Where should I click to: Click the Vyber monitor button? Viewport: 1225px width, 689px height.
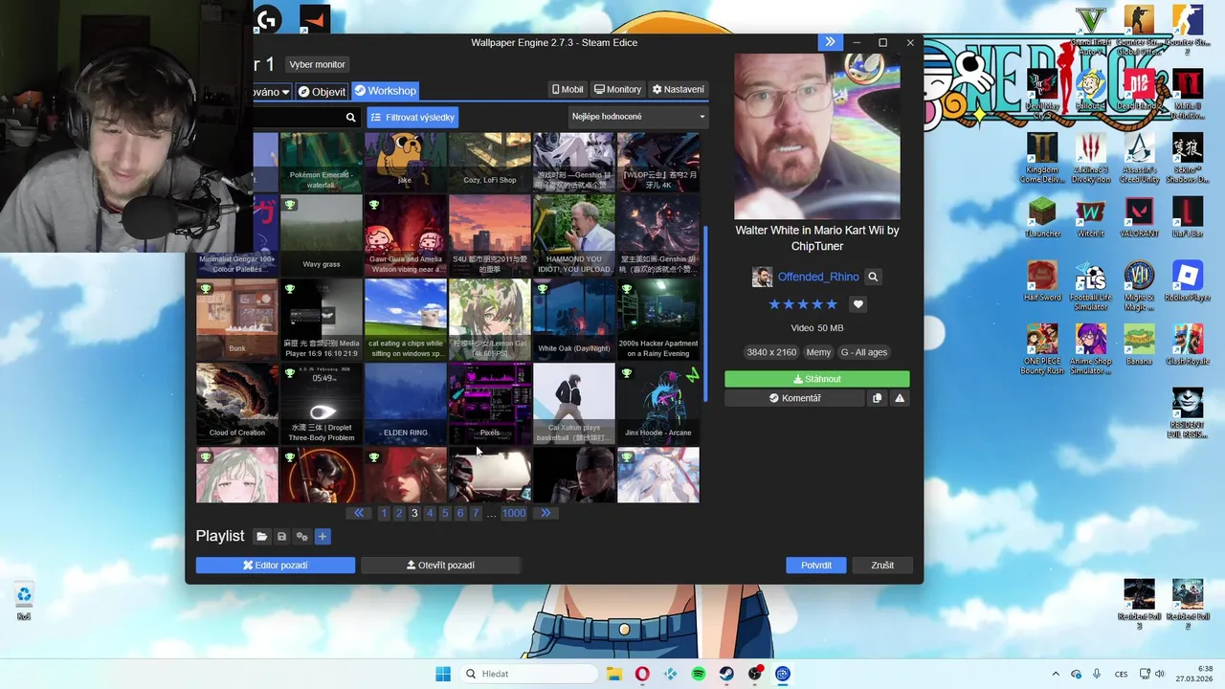pyautogui.click(x=317, y=64)
